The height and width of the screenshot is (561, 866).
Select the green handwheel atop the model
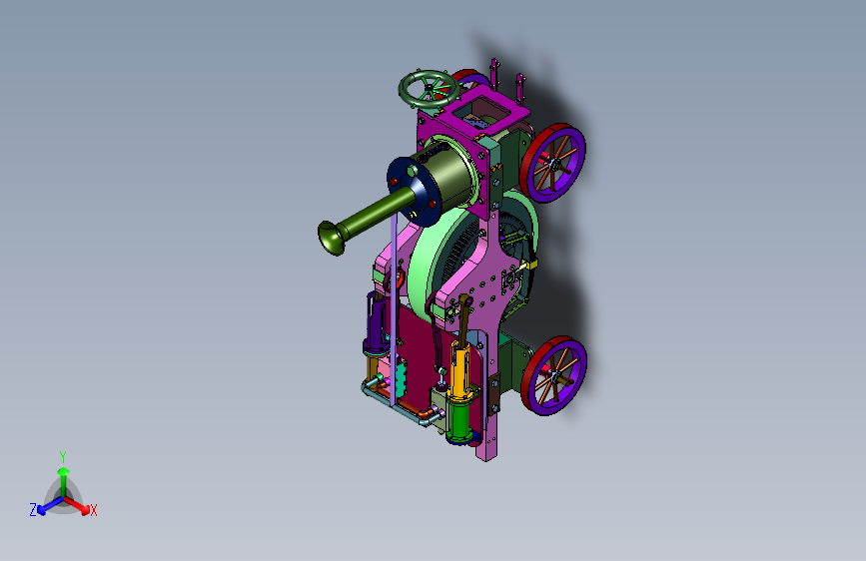click(x=429, y=89)
